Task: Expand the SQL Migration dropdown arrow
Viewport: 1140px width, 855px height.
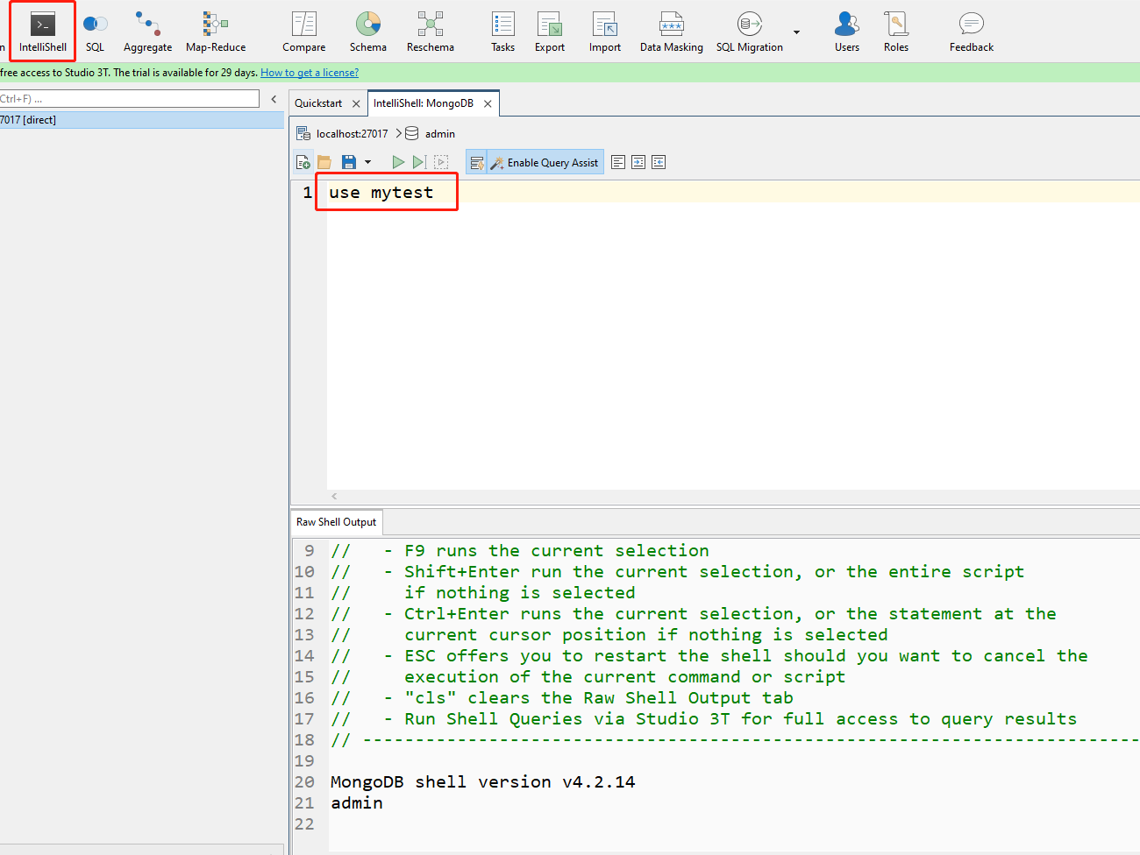Action: [797, 32]
